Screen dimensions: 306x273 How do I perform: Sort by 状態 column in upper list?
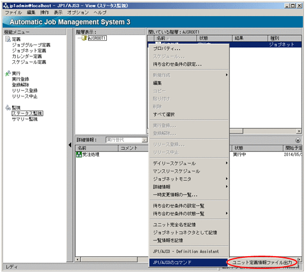click(214, 38)
